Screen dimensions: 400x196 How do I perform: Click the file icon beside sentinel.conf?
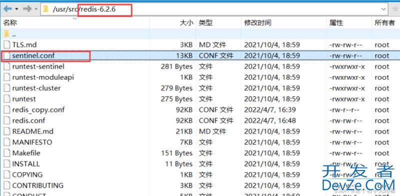tap(7, 55)
